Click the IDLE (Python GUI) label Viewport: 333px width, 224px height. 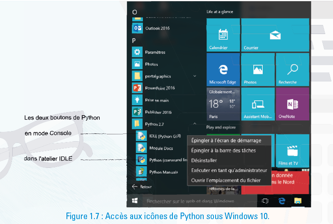[x=165, y=136]
